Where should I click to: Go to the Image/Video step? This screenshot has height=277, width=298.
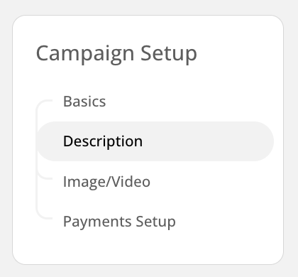(x=106, y=182)
